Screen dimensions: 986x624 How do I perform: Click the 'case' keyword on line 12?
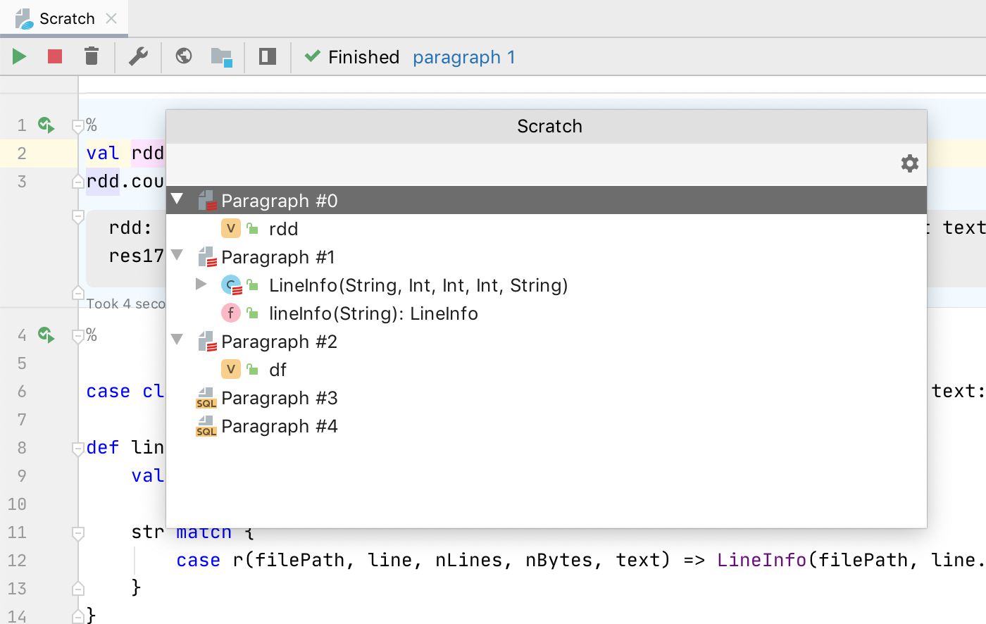(x=198, y=560)
